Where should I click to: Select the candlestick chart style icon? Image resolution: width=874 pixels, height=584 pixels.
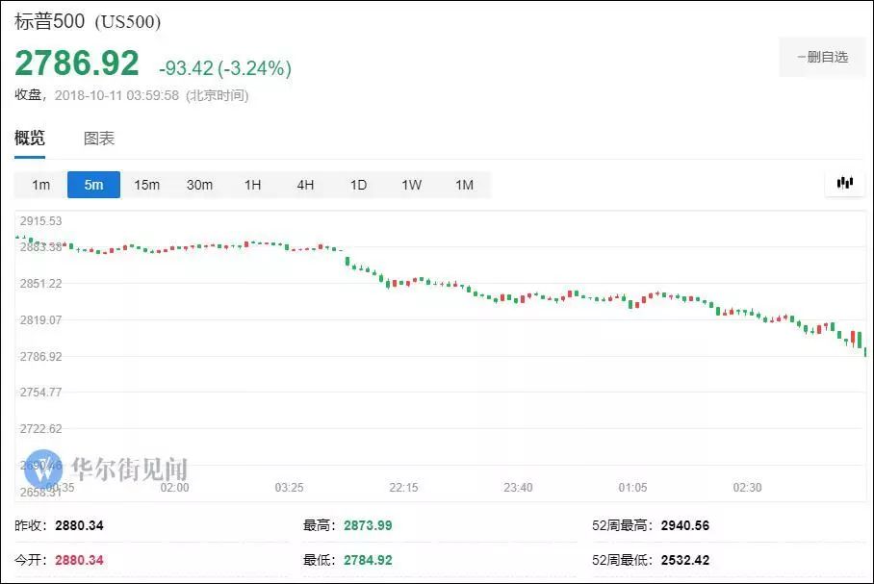click(844, 182)
